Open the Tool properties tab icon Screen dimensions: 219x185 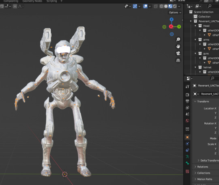tap(187, 86)
